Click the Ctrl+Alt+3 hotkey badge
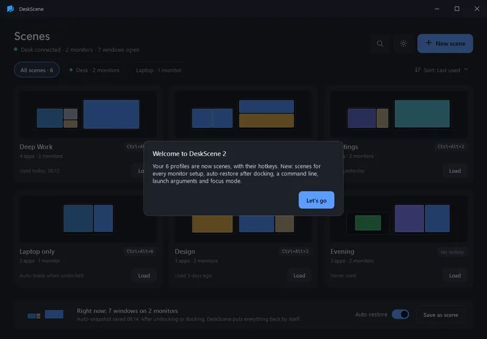Image resolution: width=487 pixels, height=339 pixels. point(295,251)
